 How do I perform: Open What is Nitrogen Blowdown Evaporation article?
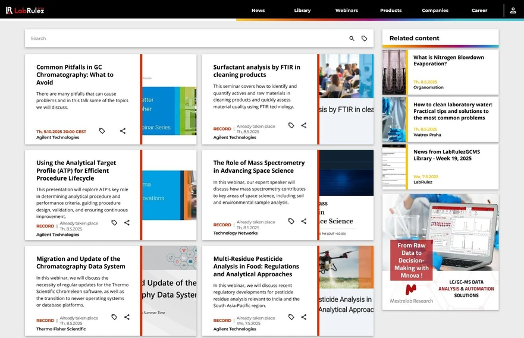pyautogui.click(x=448, y=61)
